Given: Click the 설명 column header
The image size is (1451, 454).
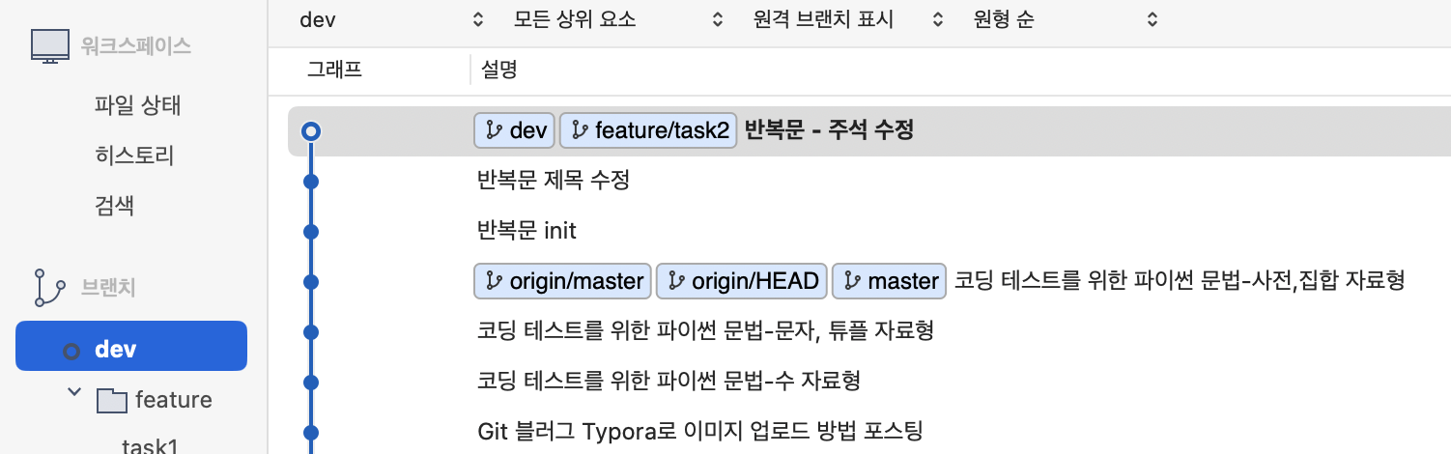Looking at the screenshot, I should click(x=500, y=70).
